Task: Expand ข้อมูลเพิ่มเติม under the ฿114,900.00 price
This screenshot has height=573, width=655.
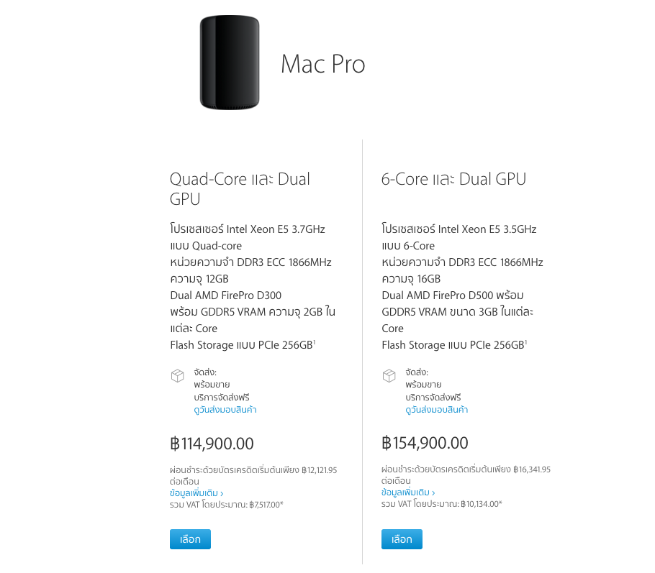Action: tap(196, 494)
